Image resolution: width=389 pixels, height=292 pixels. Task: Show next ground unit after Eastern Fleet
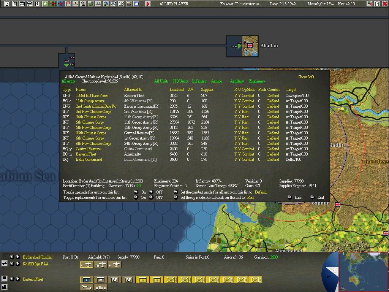(18, 279)
